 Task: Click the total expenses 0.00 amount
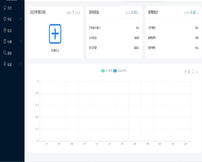pyautogui.click(x=193, y=12)
